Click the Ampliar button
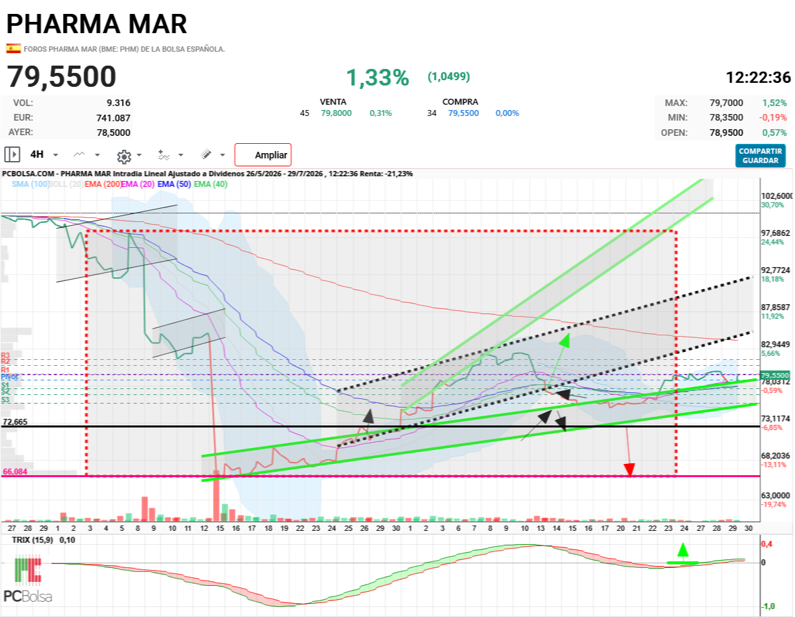 point(263,155)
